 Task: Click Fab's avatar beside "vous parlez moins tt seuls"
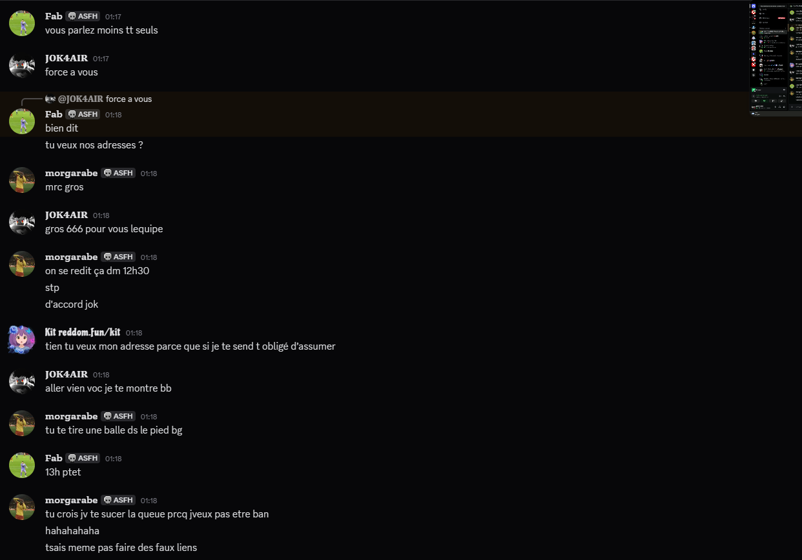(x=21, y=23)
